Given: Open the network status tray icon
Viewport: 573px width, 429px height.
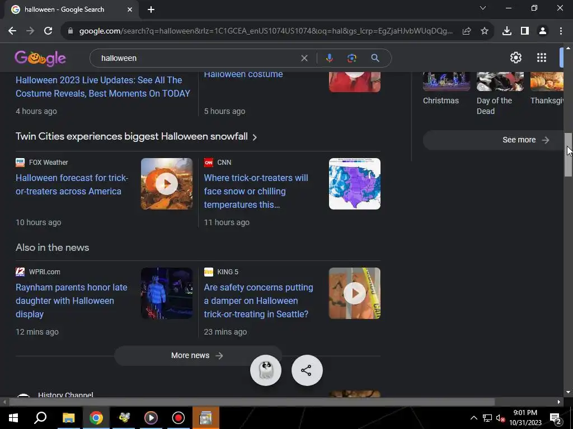Looking at the screenshot, I should (487, 418).
